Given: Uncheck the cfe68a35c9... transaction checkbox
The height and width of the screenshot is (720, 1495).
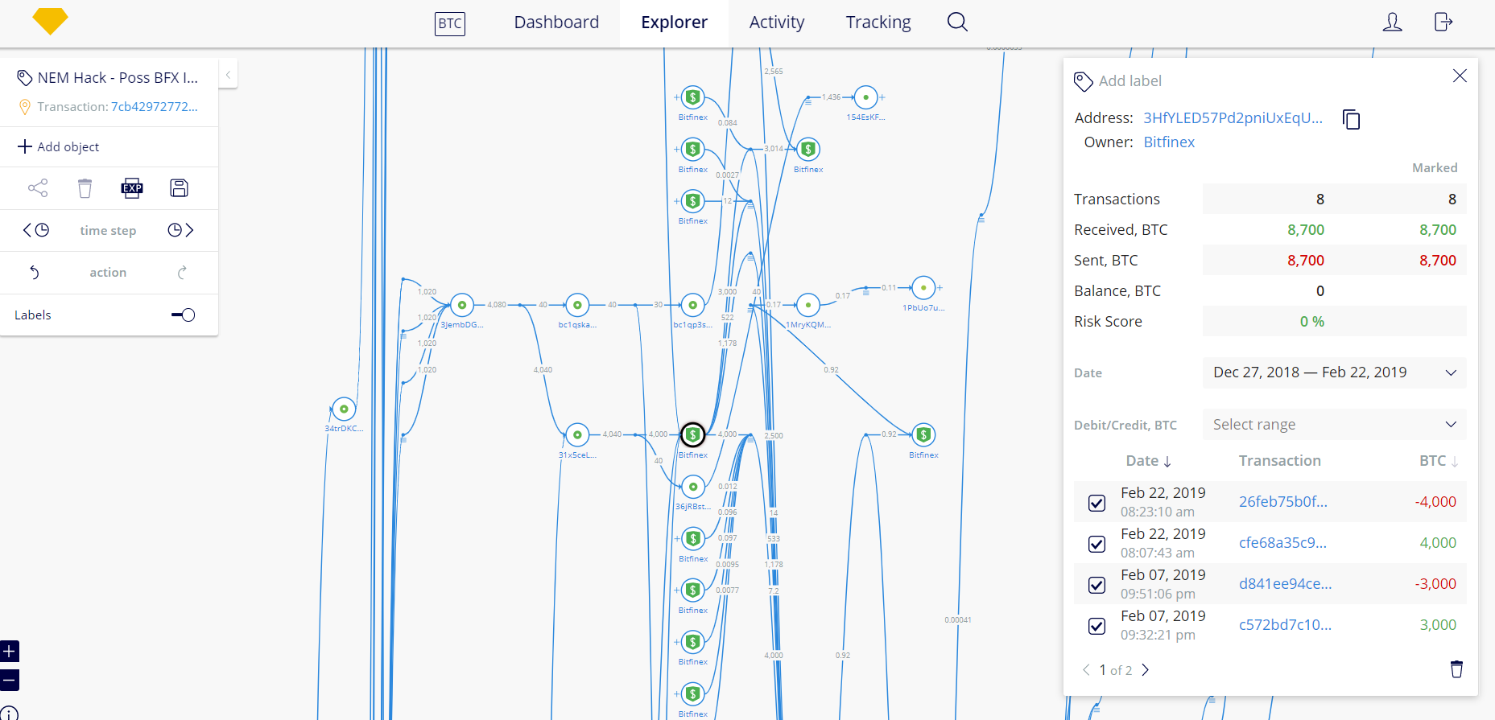Looking at the screenshot, I should pyautogui.click(x=1096, y=544).
